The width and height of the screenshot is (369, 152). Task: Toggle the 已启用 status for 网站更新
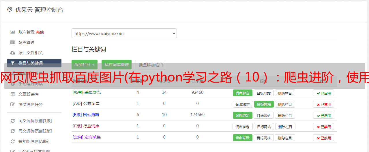(323, 115)
